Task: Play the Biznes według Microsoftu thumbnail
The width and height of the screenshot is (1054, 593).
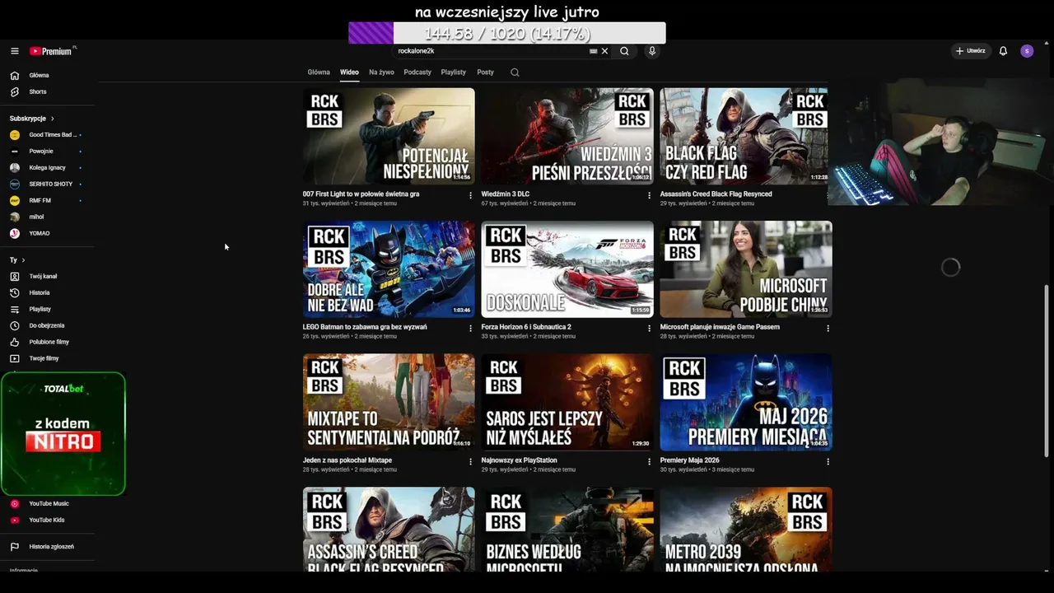Action: pos(567,530)
